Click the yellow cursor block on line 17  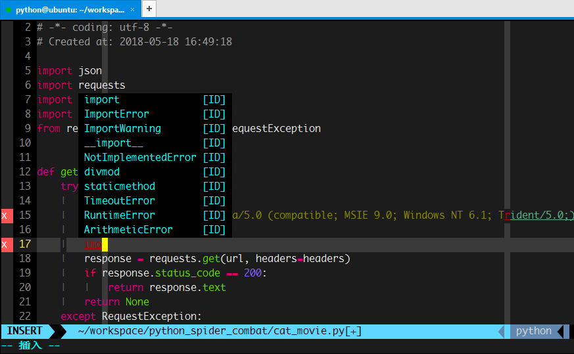pyautogui.click(x=105, y=245)
